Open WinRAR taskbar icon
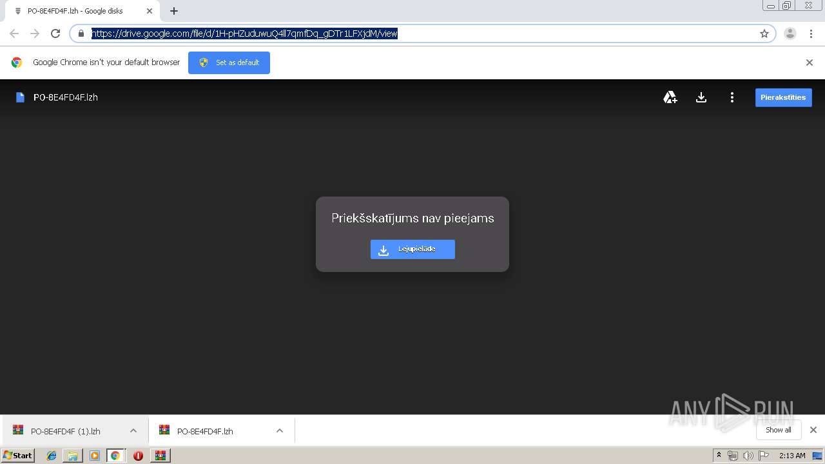825x464 pixels. click(x=160, y=456)
